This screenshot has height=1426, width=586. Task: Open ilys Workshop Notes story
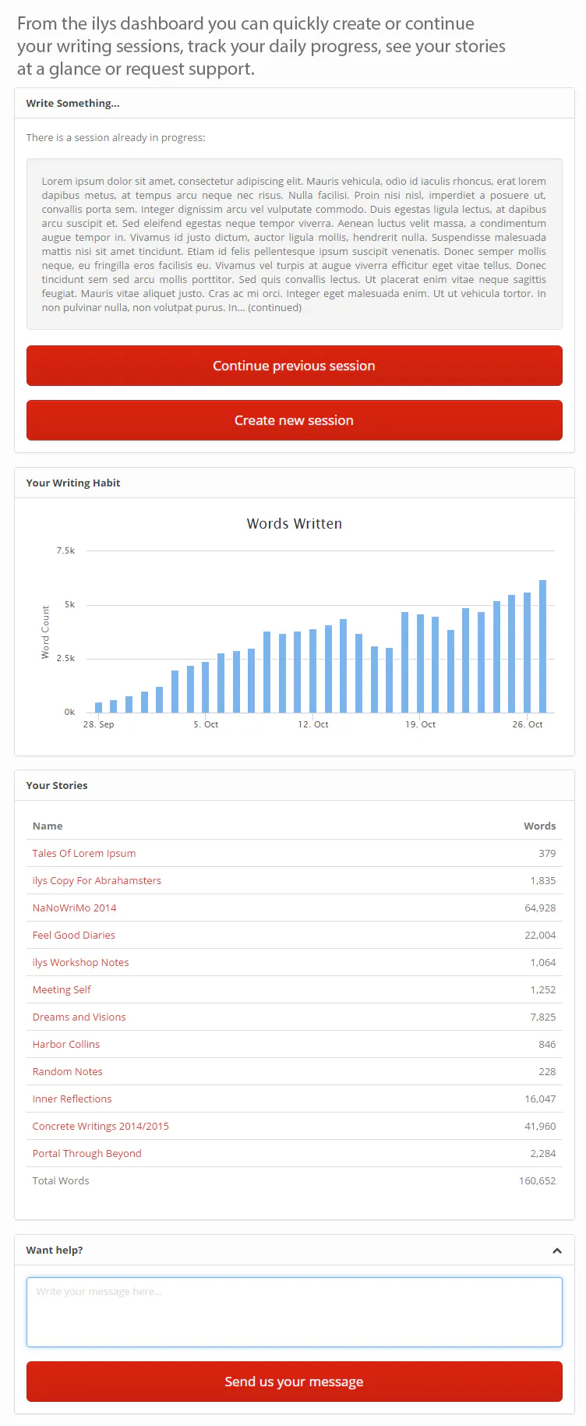tap(80, 962)
